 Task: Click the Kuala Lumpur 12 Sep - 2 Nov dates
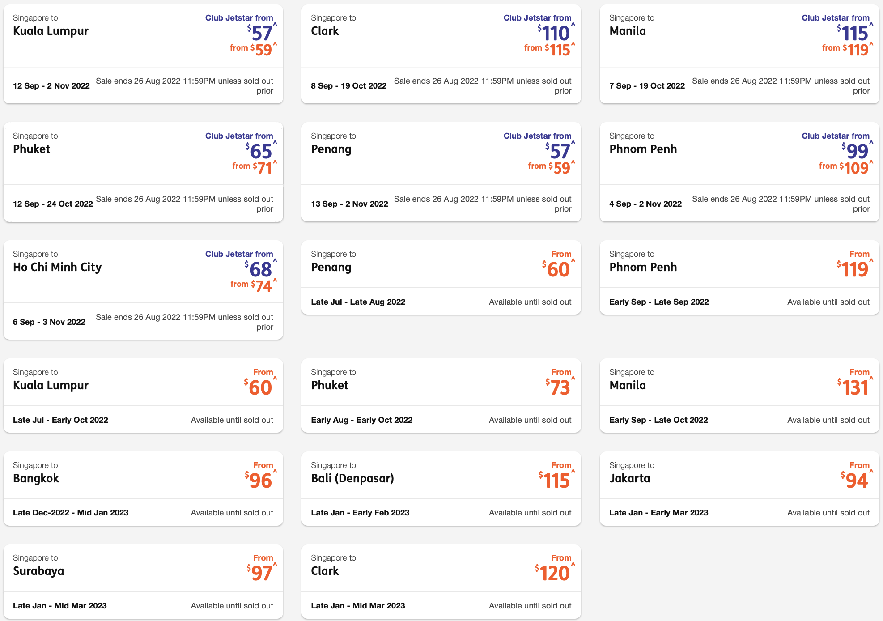[x=51, y=86]
